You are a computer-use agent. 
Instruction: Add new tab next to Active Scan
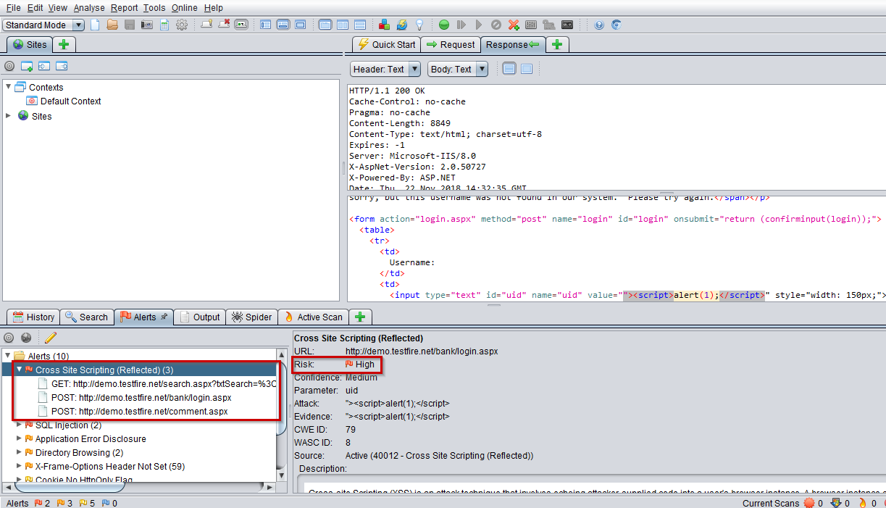tap(360, 317)
